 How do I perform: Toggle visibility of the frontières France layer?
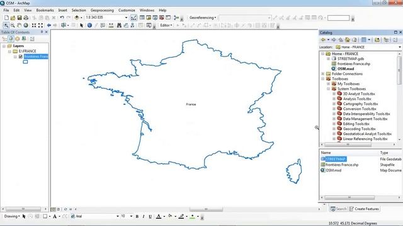click(x=21, y=56)
